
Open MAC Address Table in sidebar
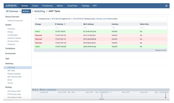(15, 77)
